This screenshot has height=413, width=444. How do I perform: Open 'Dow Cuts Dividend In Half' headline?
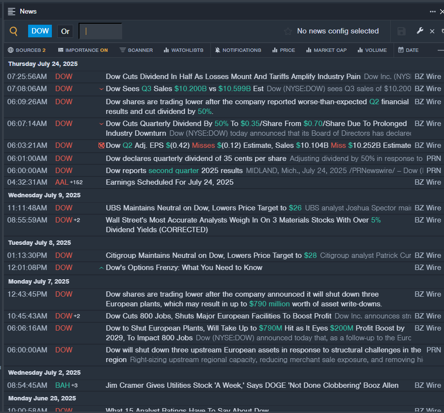(x=233, y=77)
